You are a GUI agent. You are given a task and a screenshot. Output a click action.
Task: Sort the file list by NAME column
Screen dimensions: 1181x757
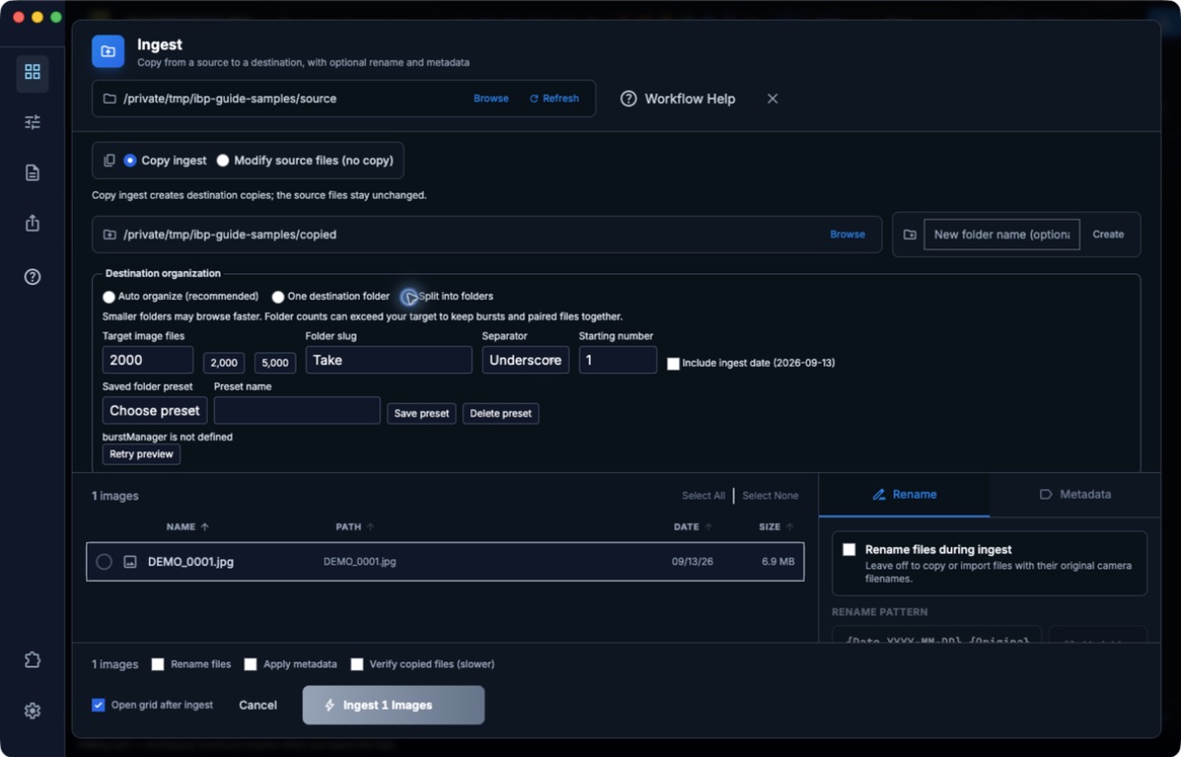(x=187, y=527)
